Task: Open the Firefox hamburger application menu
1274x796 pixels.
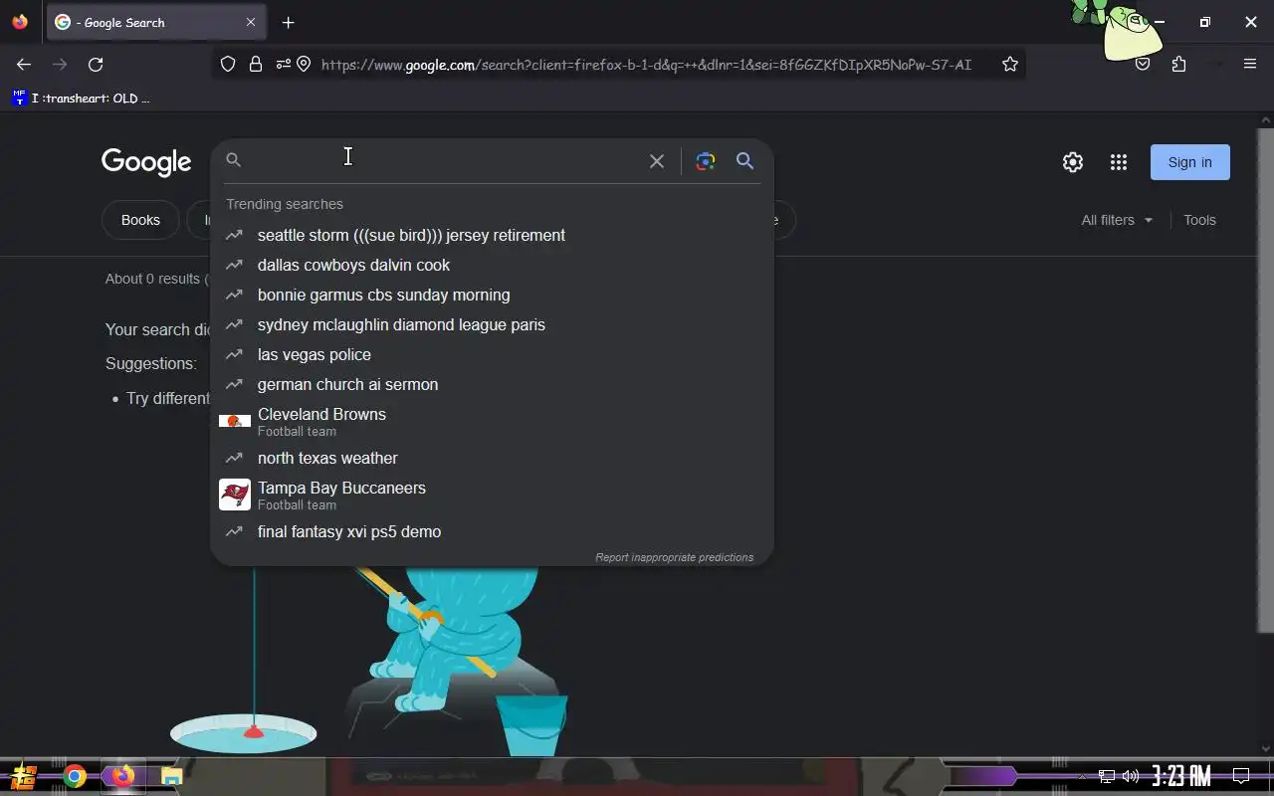Action: [x=1250, y=64]
